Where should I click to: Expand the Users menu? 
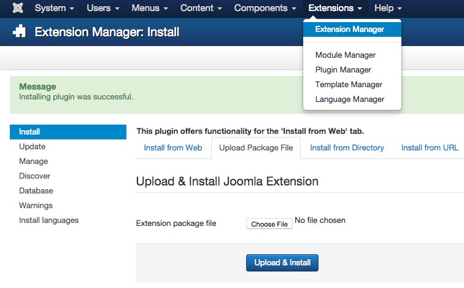point(102,9)
